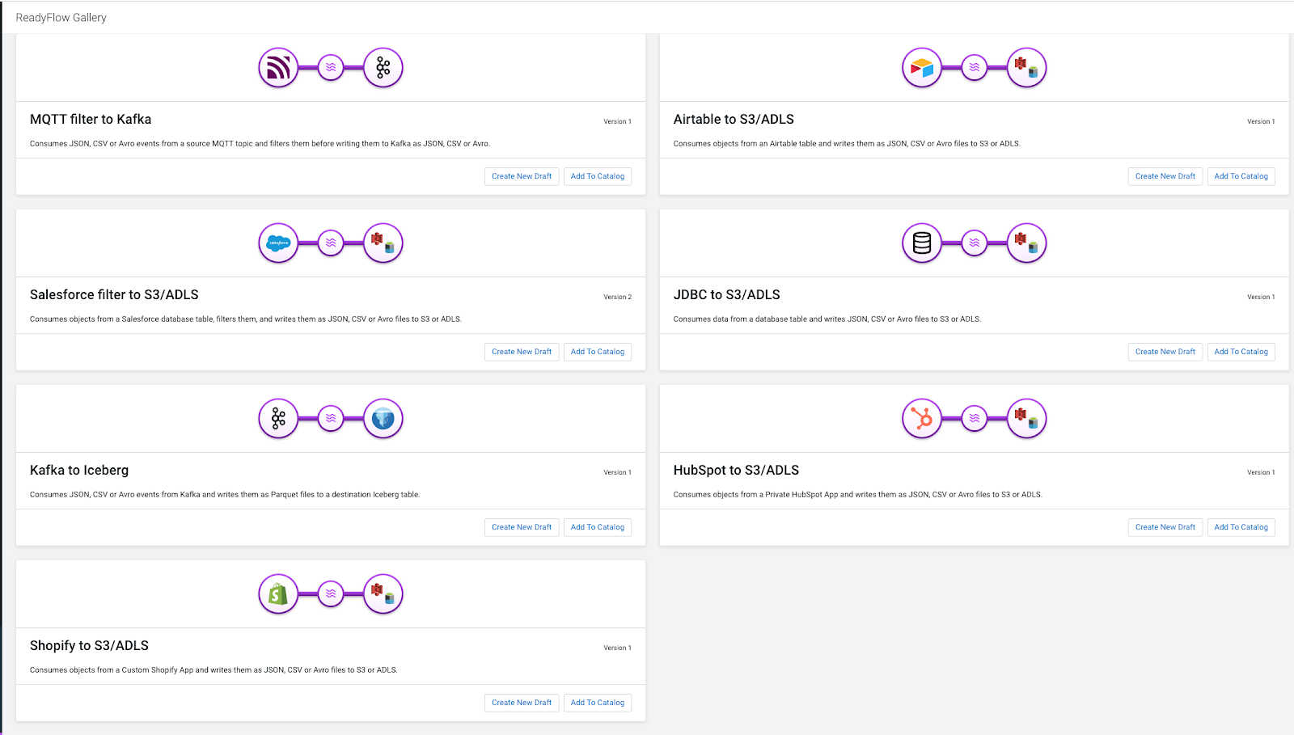Screen dimensions: 1294x735
Task: Click the MQTT source icon
Action: [278, 68]
